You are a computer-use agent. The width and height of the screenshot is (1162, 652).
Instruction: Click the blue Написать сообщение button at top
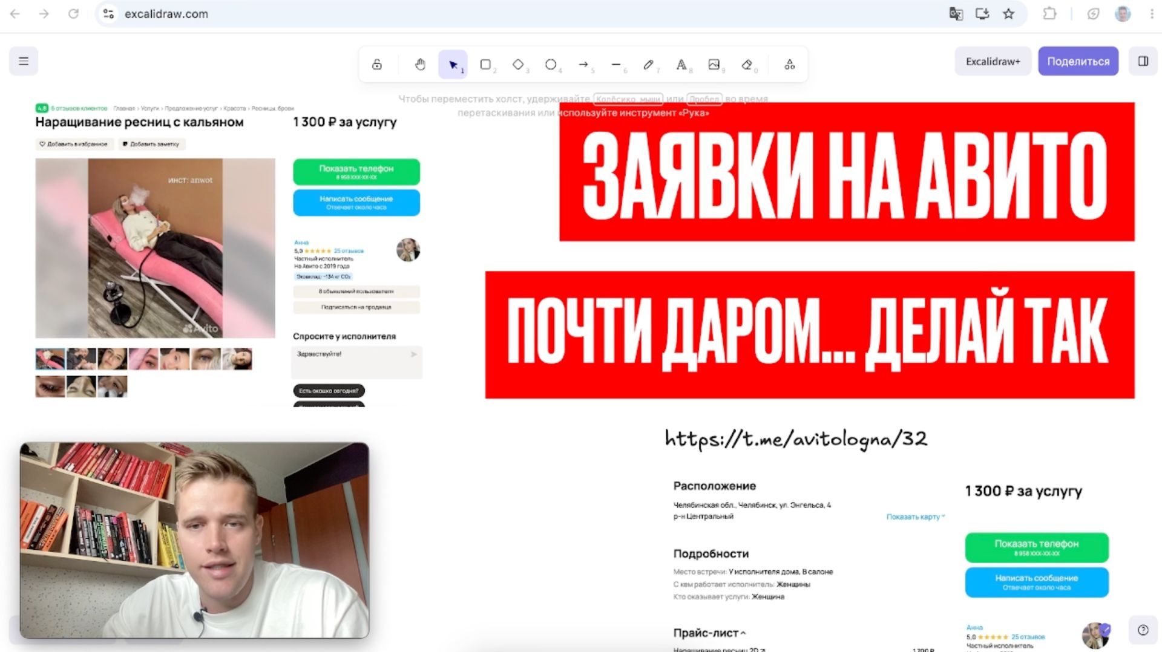coord(356,203)
